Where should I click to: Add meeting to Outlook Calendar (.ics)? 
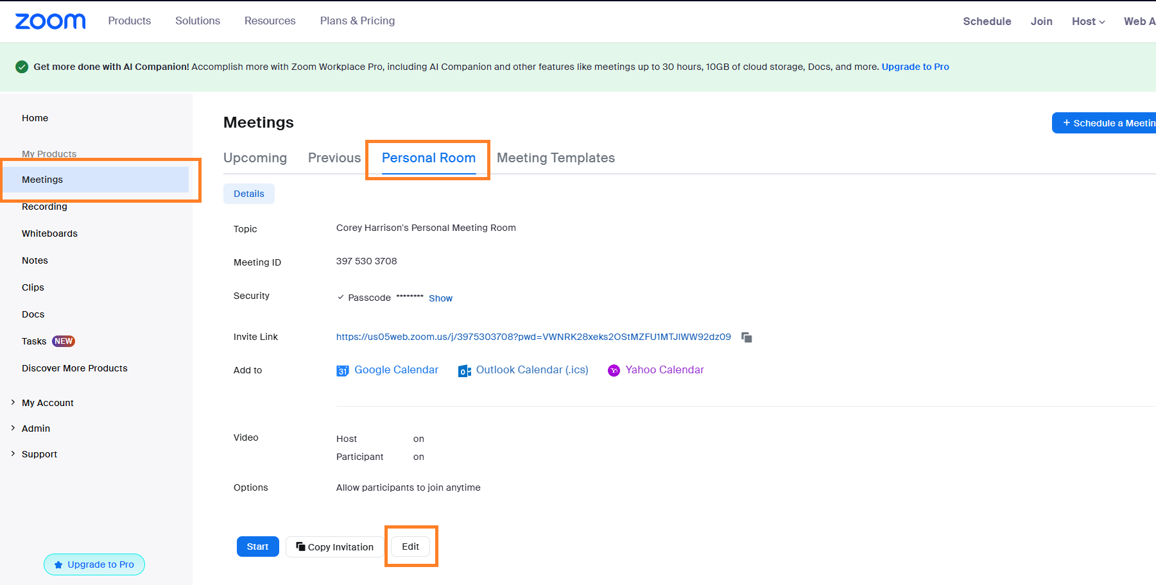[x=532, y=369]
